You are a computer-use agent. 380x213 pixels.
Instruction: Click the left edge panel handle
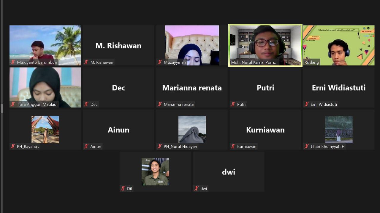coord(1,108)
